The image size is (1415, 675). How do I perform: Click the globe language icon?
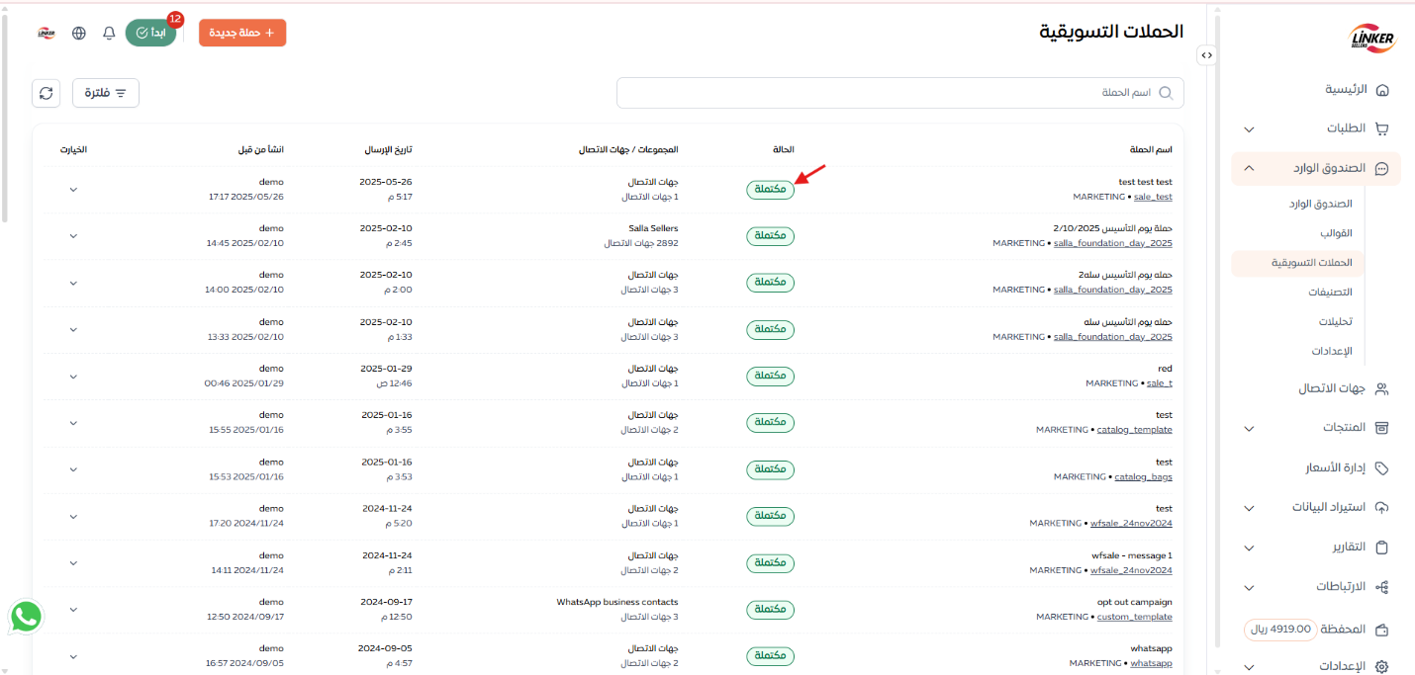point(79,33)
